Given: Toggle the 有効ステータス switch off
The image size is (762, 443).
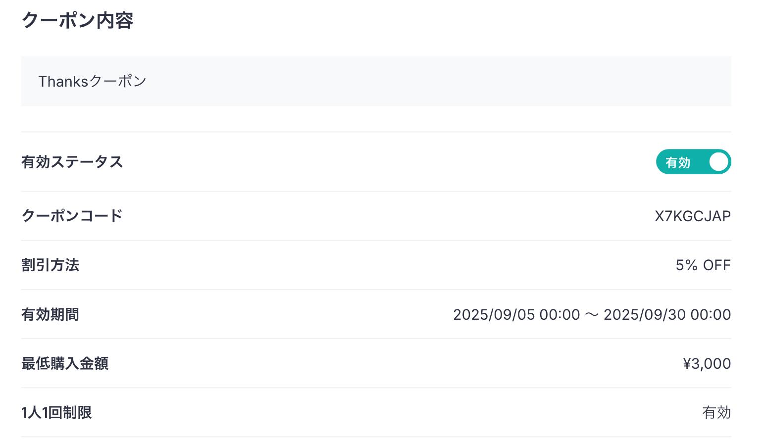Looking at the screenshot, I should pos(693,162).
